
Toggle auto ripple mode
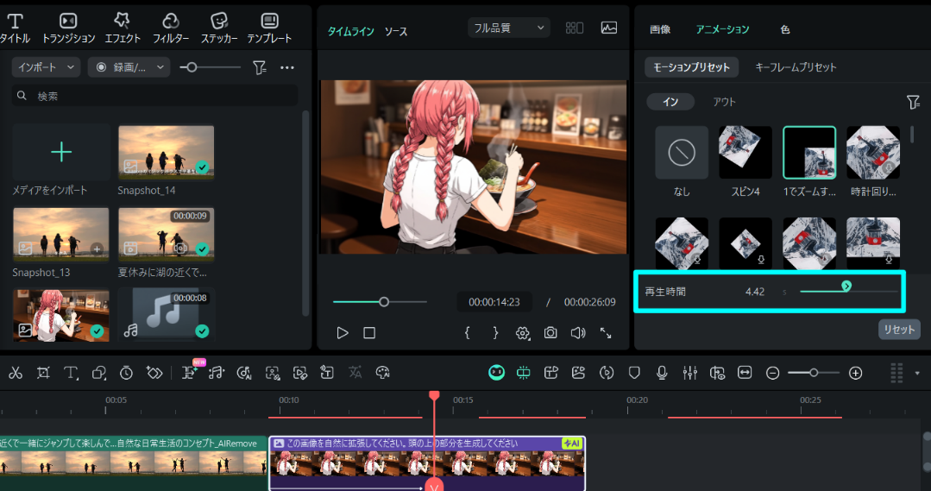tap(524, 373)
